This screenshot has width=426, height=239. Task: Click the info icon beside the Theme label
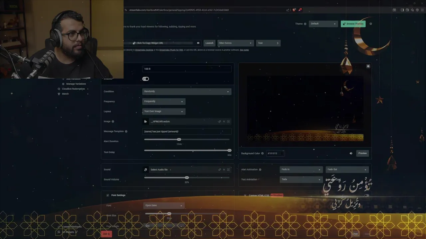tap(305, 24)
